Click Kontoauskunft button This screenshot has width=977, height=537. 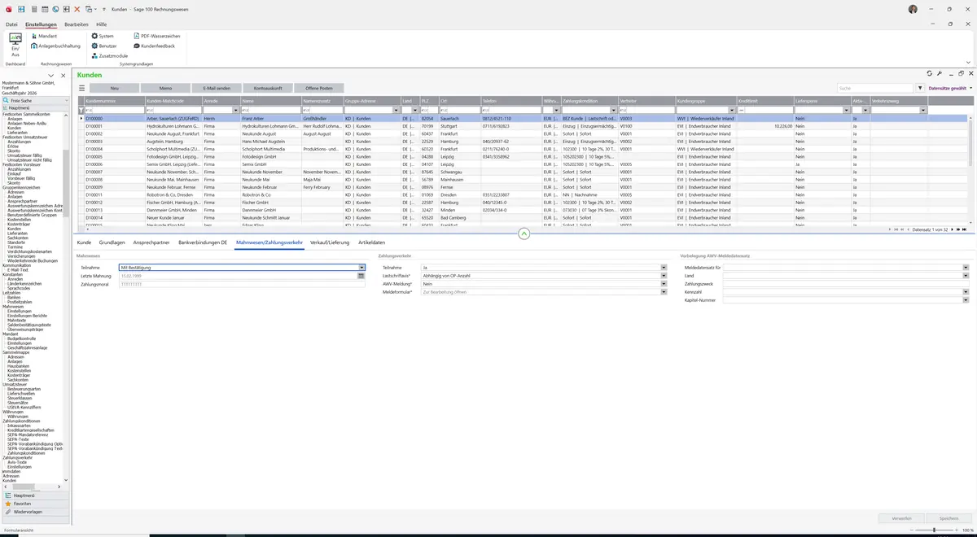click(x=268, y=88)
